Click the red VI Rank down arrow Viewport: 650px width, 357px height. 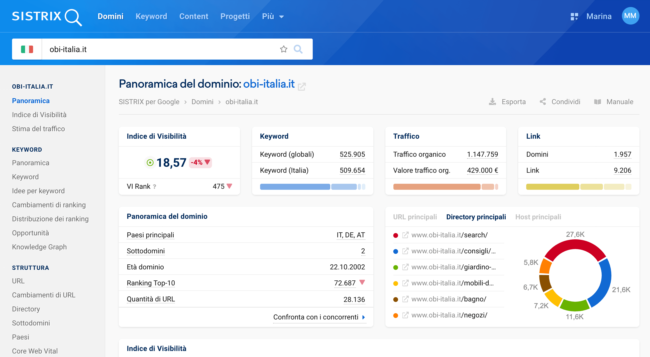pyautogui.click(x=229, y=186)
